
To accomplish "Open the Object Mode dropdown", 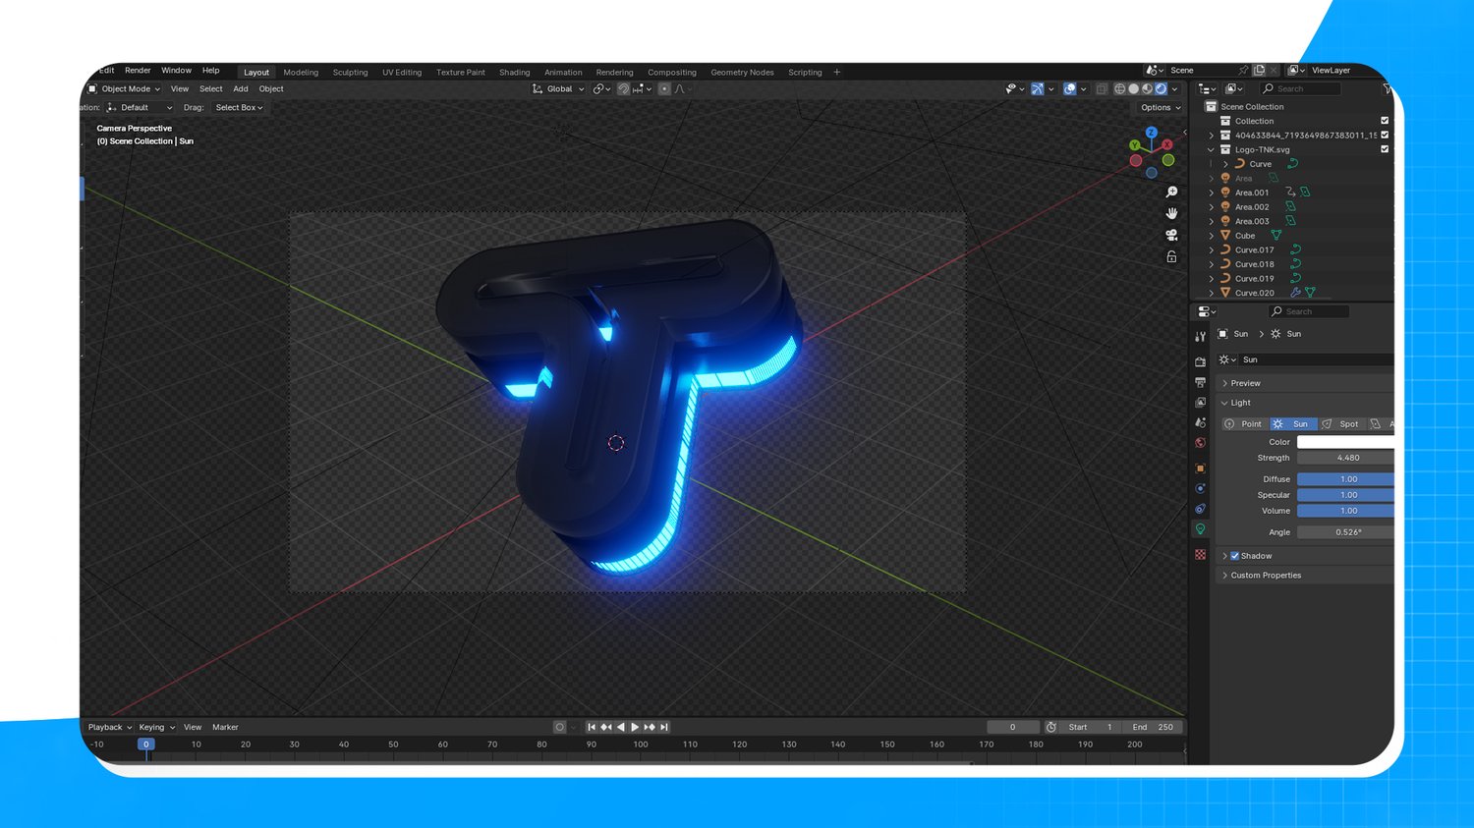I will [x=125, y=88].
